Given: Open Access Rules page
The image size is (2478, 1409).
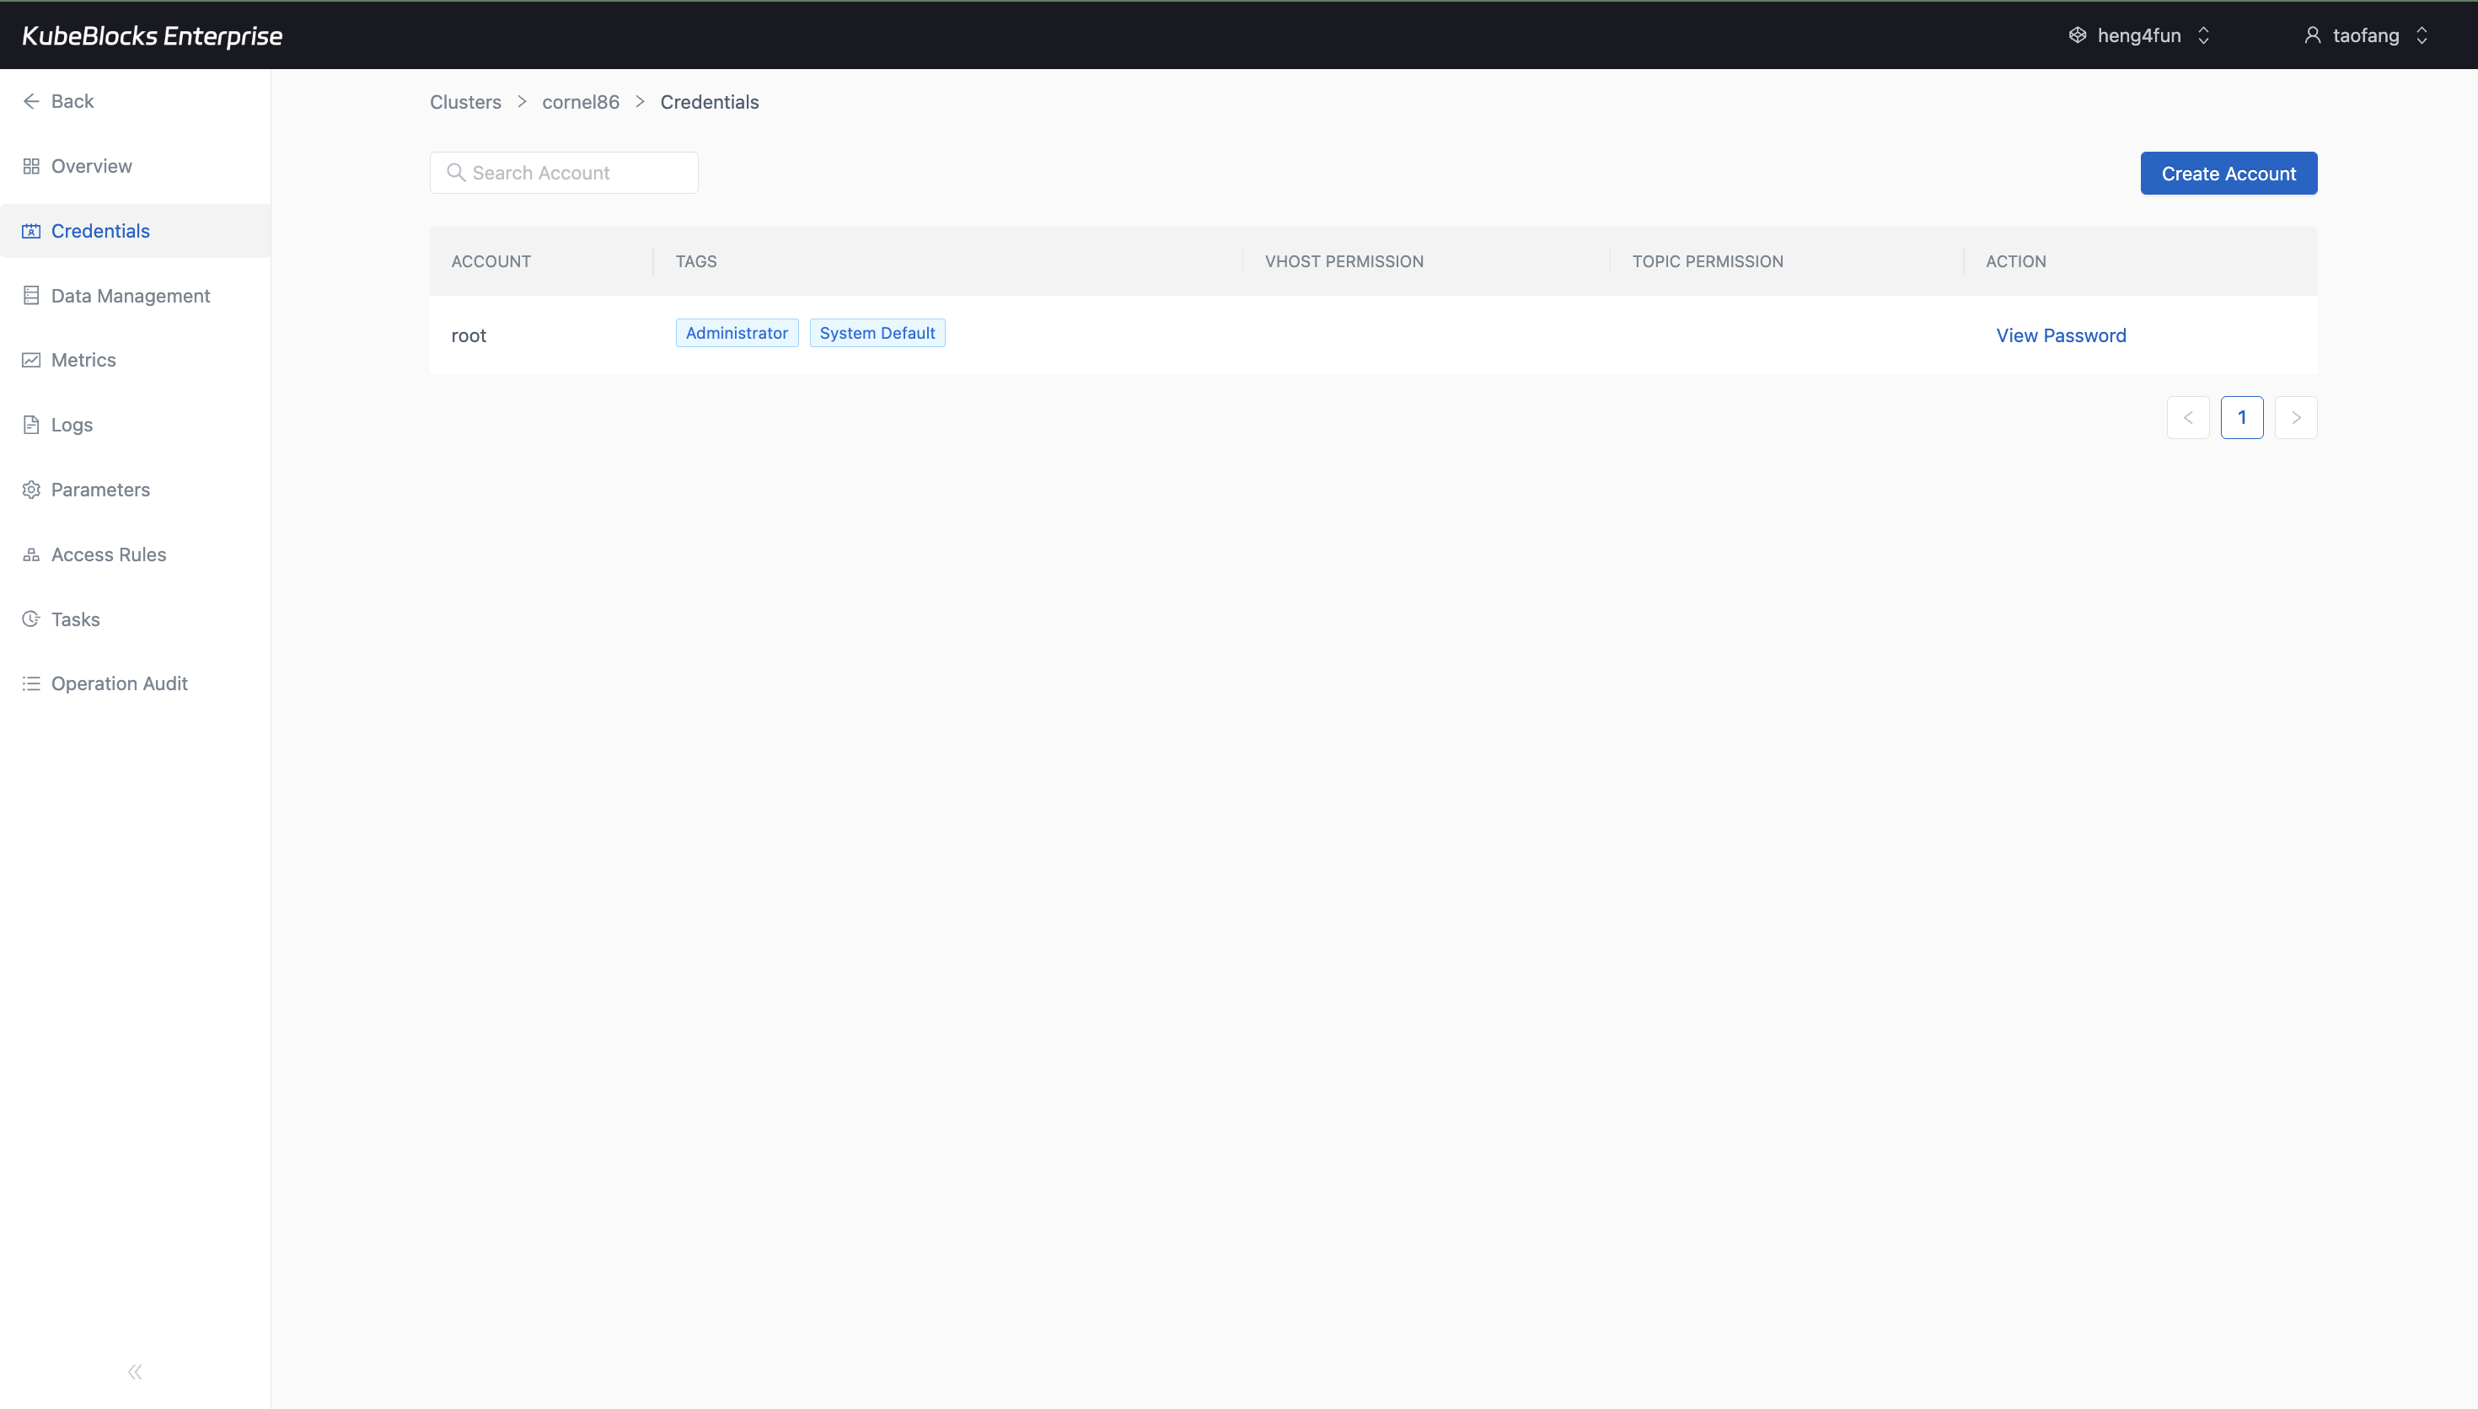Looking at the screenshot, I should coord(136,554).
